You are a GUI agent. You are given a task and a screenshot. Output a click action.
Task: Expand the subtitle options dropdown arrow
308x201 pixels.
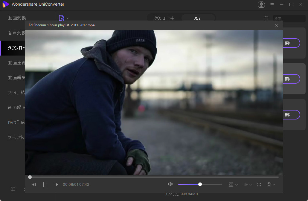tap(237, 185)
